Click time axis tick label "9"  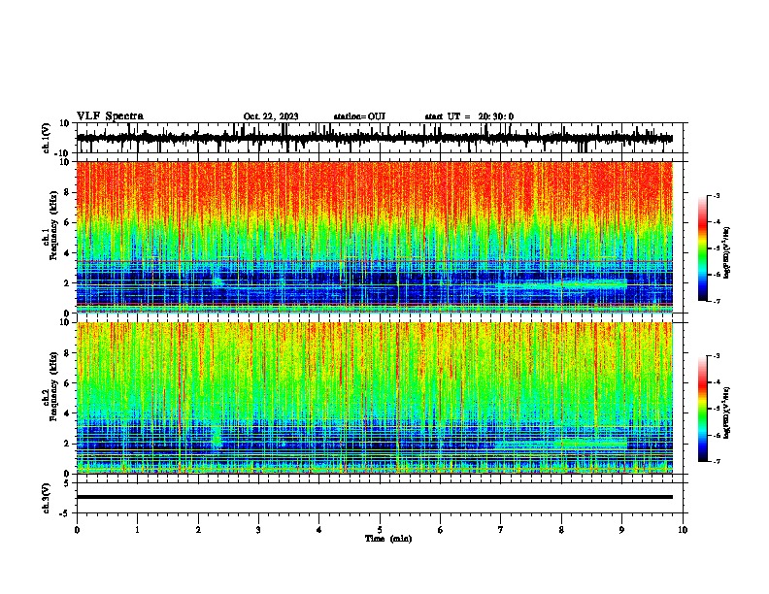(621, 530)
